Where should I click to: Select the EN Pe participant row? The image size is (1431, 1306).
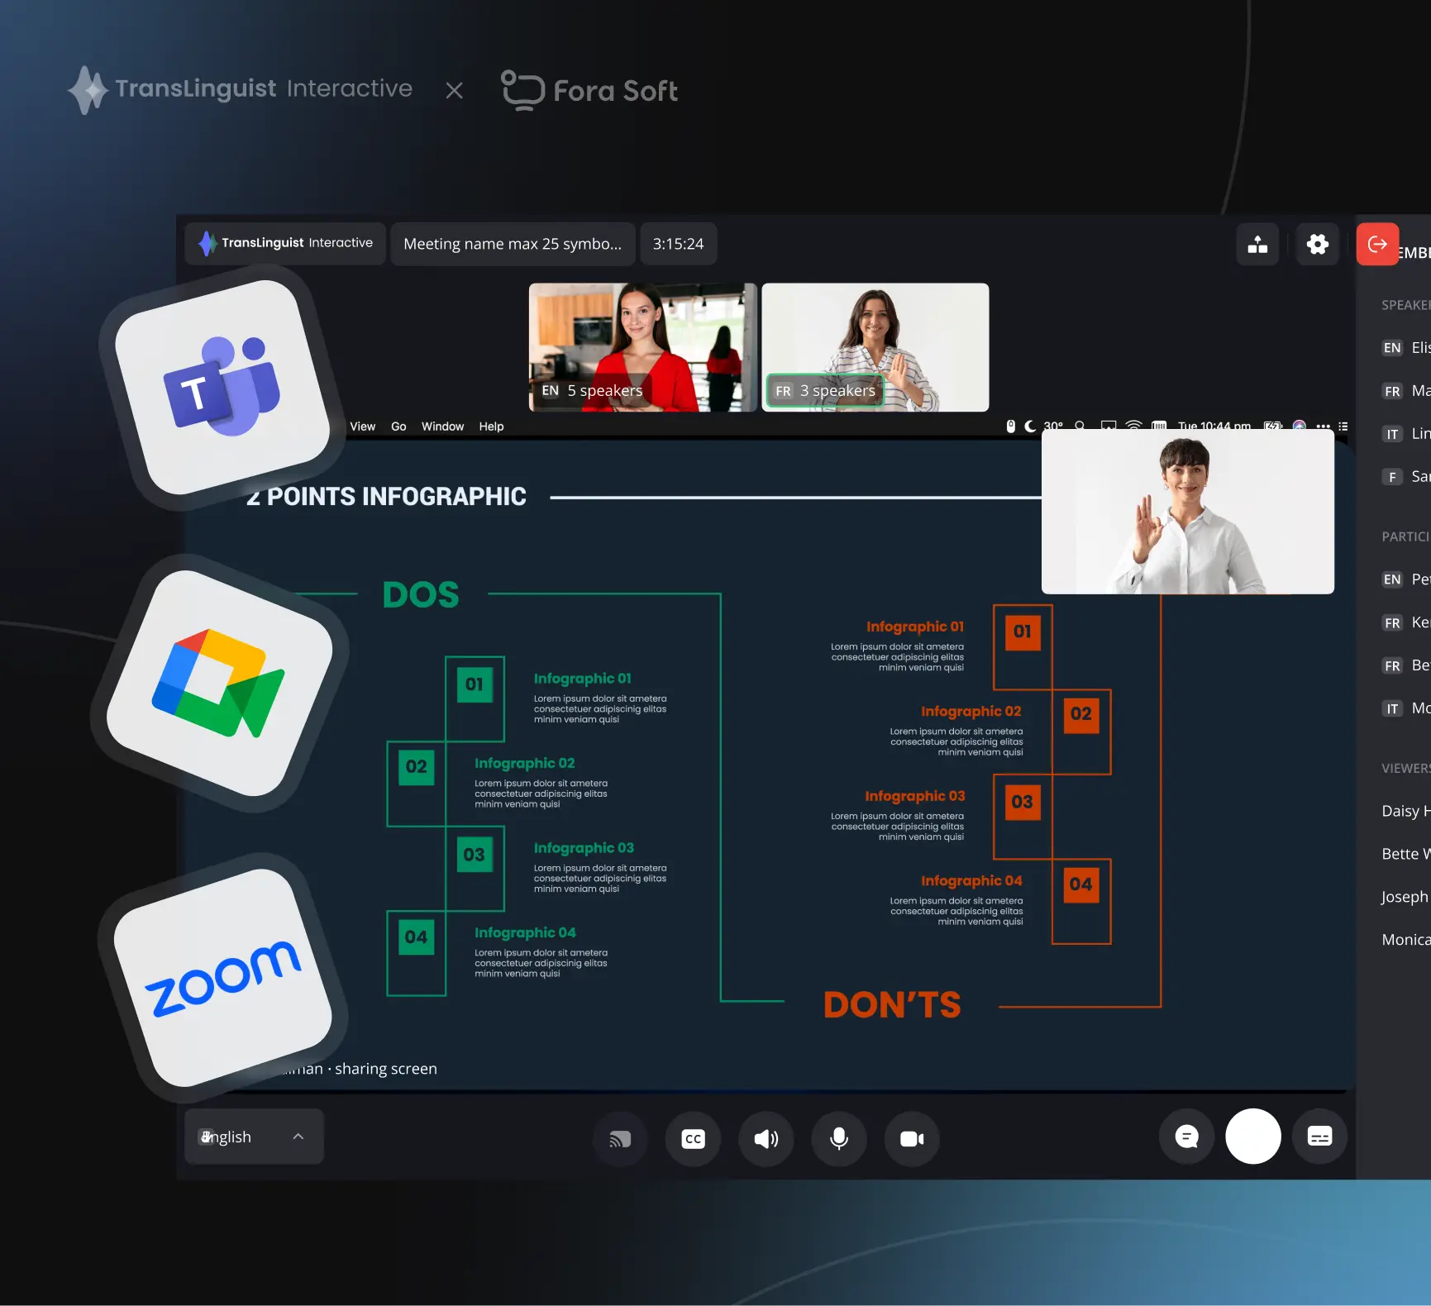click(x=1405, y=579)
